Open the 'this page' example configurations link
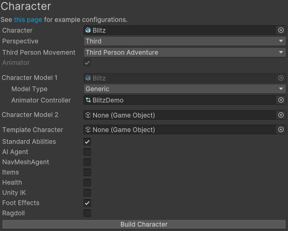 pyautogui.click(x=28, y=20)
